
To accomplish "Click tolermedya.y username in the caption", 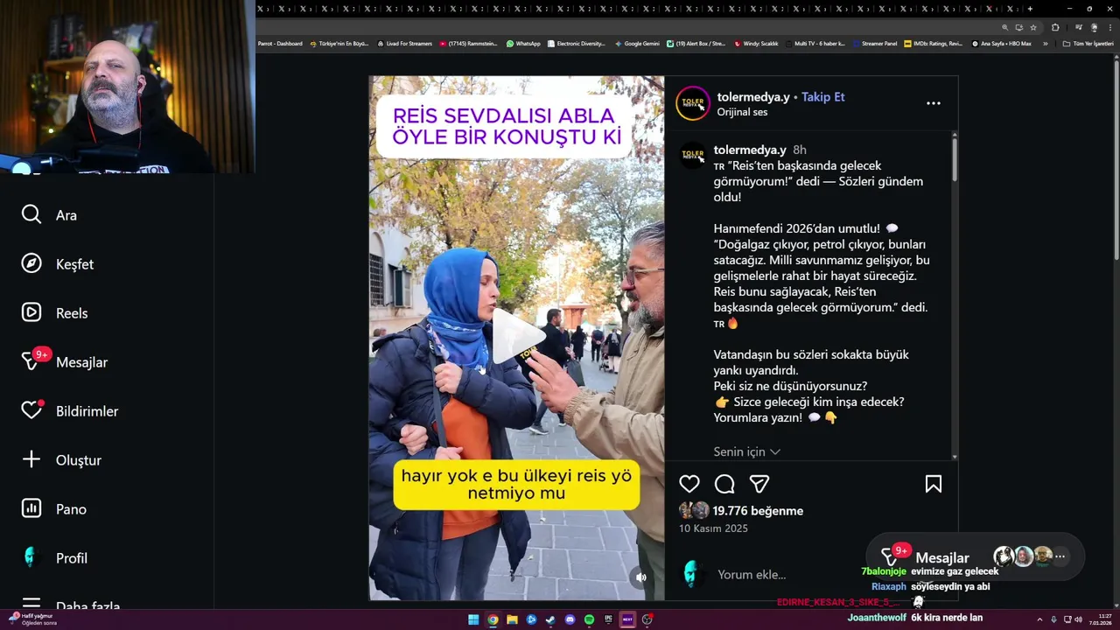I will coord(750,150).
